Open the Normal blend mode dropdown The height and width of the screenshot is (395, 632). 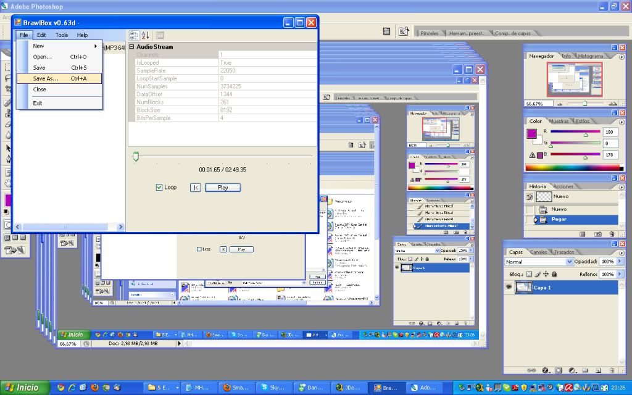point(552,262)
